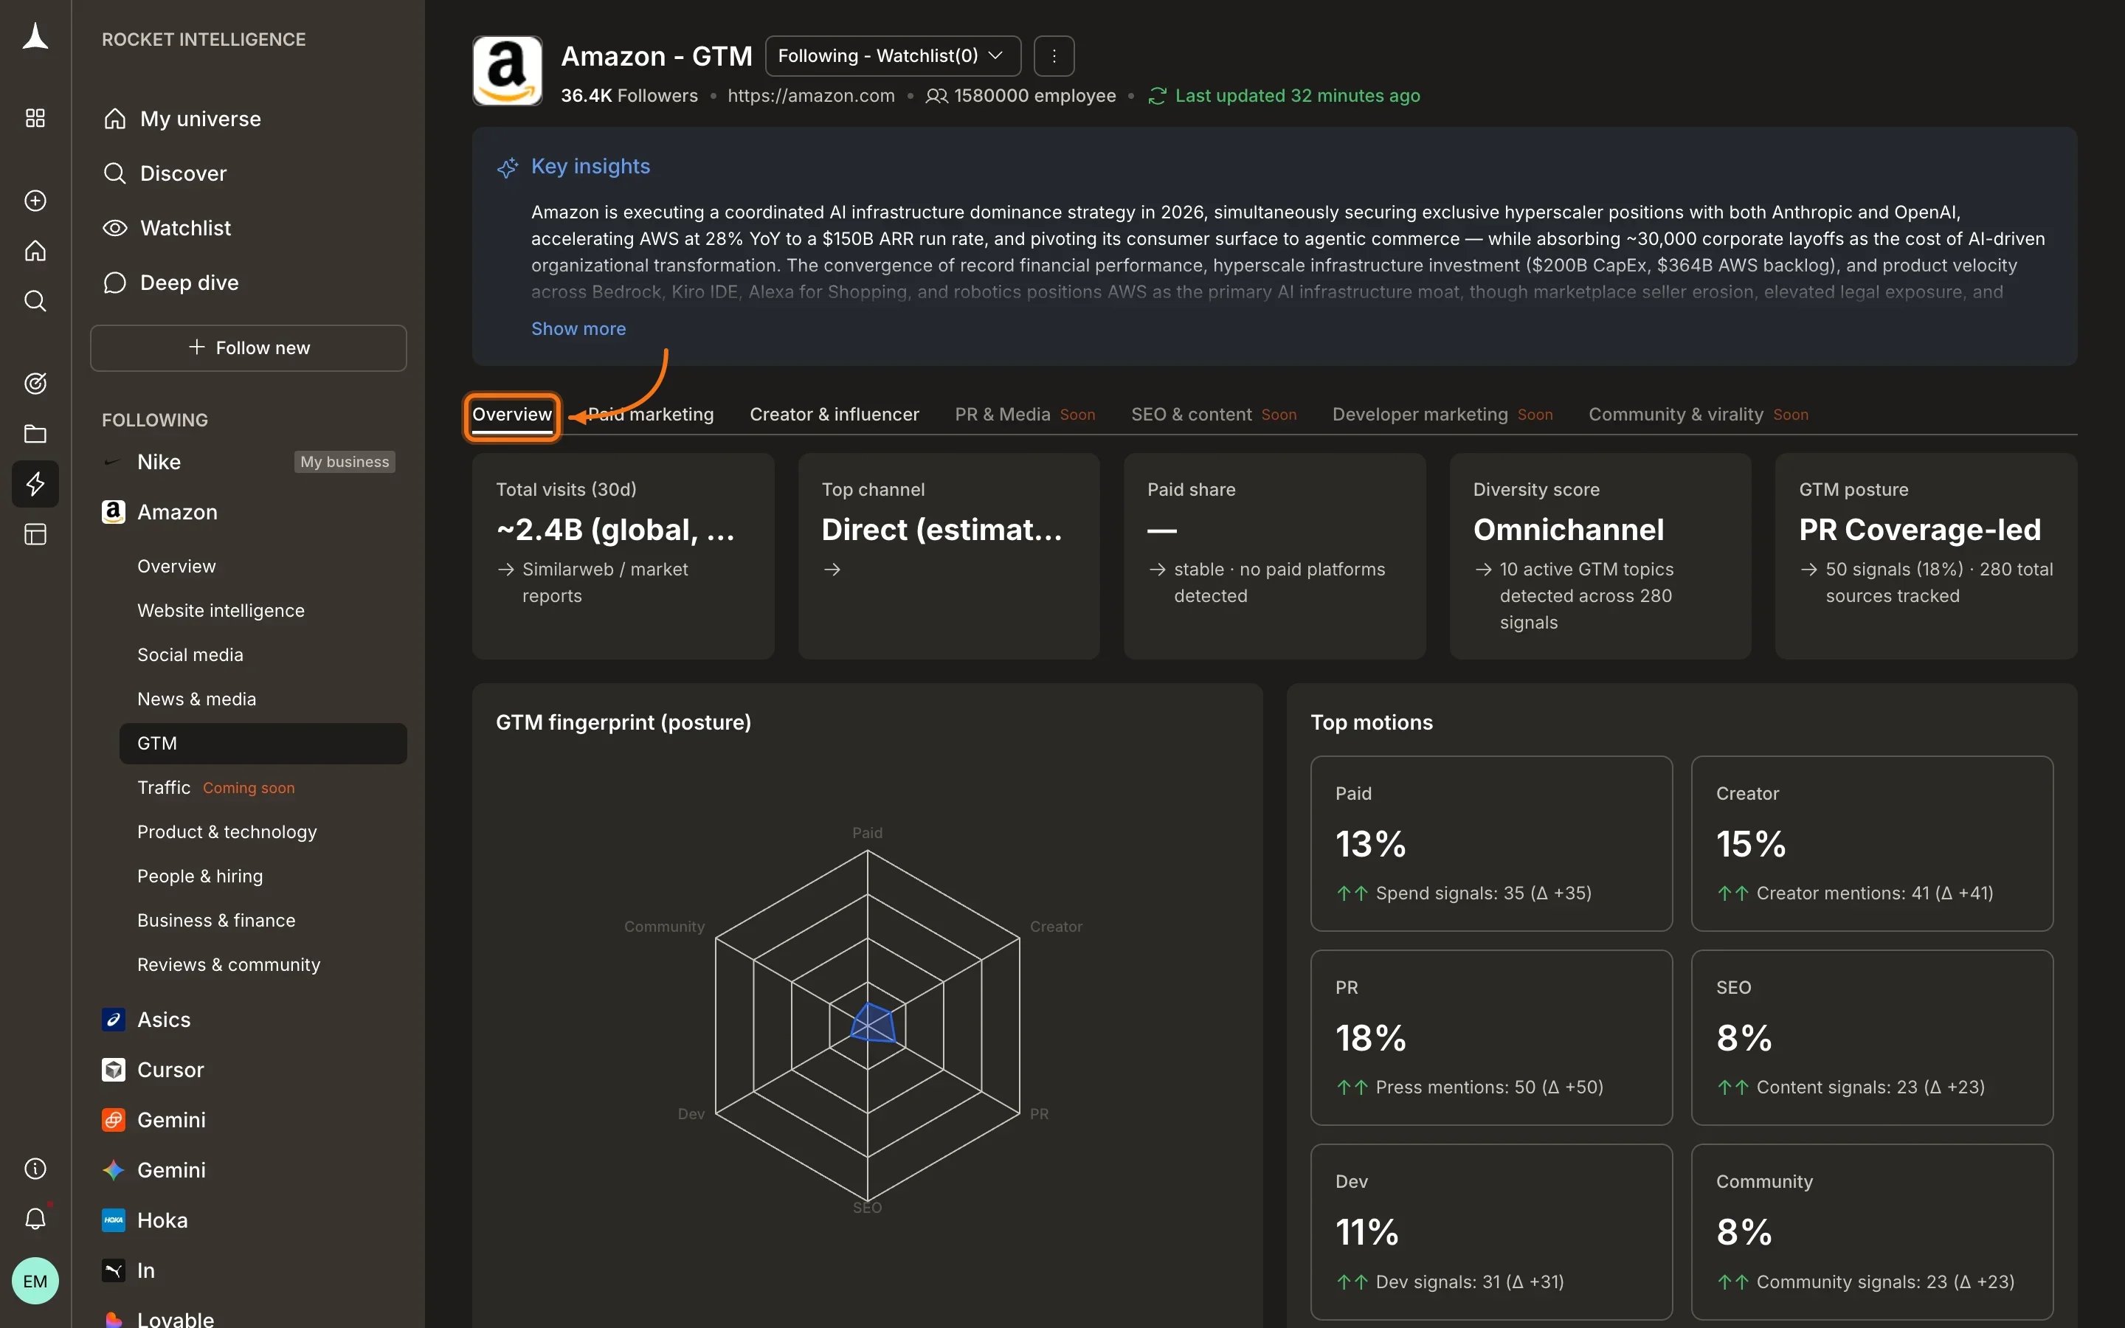
Task: Open the Dev 11% motion card
Action: pyautogui.click(x=1491, y=1231)
